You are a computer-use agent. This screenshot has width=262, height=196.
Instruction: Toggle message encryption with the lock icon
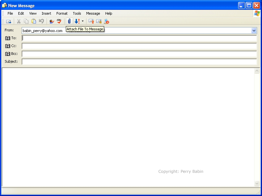[99, 21]
